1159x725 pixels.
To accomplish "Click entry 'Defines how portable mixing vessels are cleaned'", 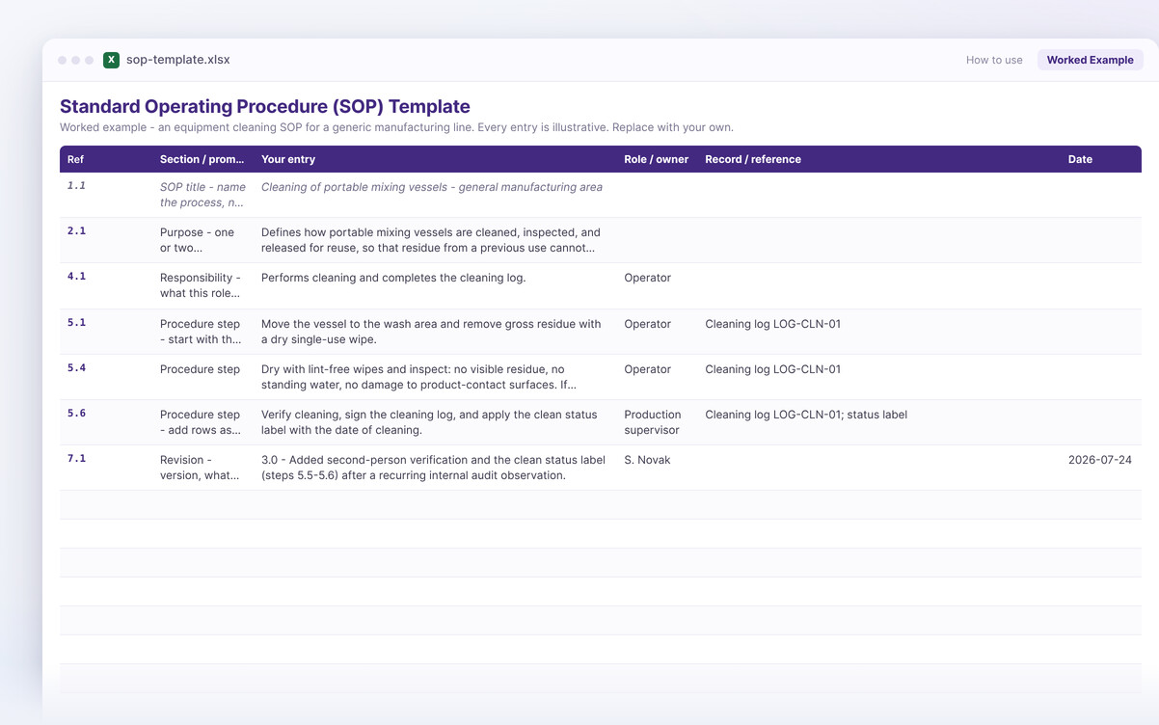I will click(x=431, y=240).
